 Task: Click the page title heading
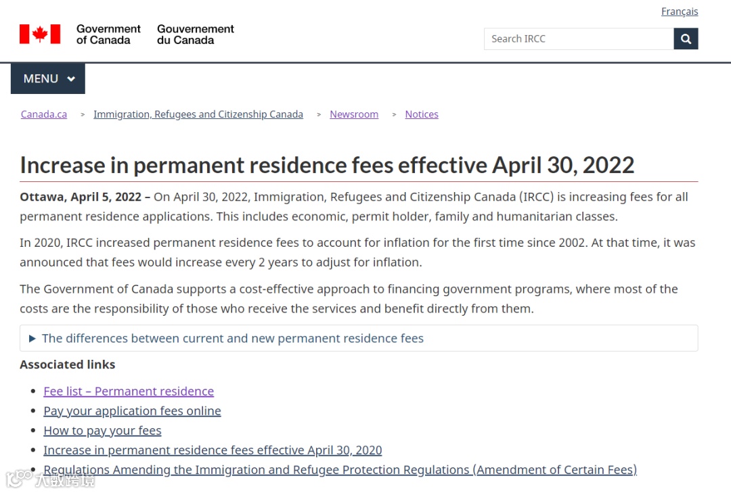(327, 166)
